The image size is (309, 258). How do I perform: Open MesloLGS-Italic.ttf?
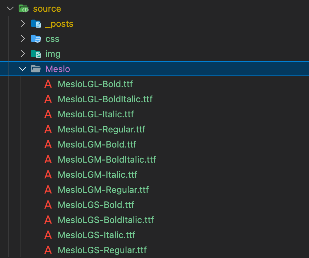96,235
